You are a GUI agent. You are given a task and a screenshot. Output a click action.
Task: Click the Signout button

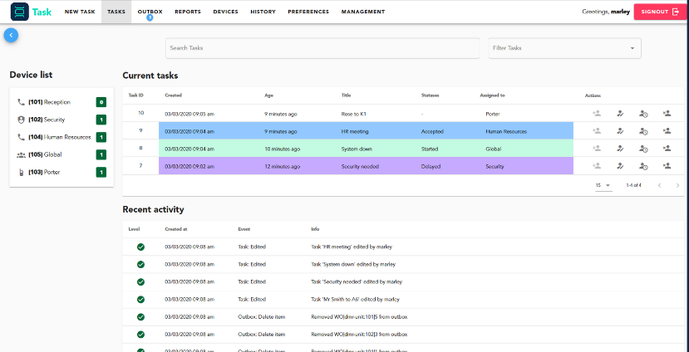pos(660,12)
